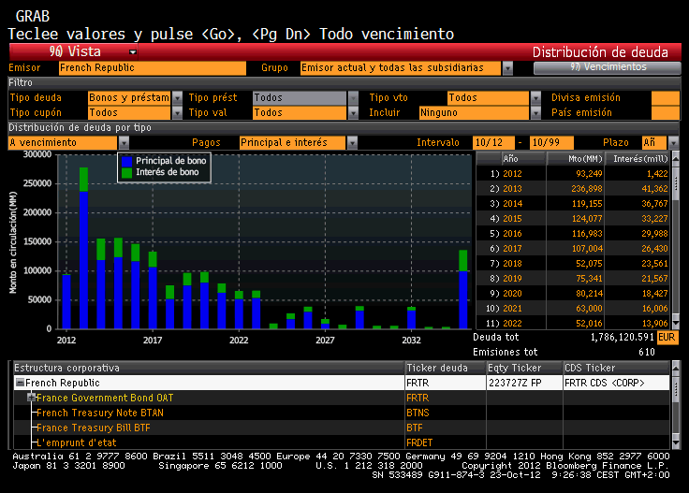The height and width of the screenshot is (493, 689).
Task: Click the 97) Vencimientos button
Action: tap(607, 67)
